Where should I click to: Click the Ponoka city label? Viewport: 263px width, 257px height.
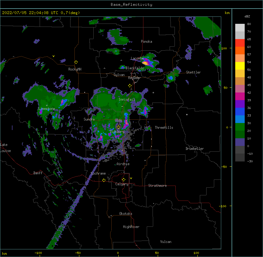tap(146, 42)
